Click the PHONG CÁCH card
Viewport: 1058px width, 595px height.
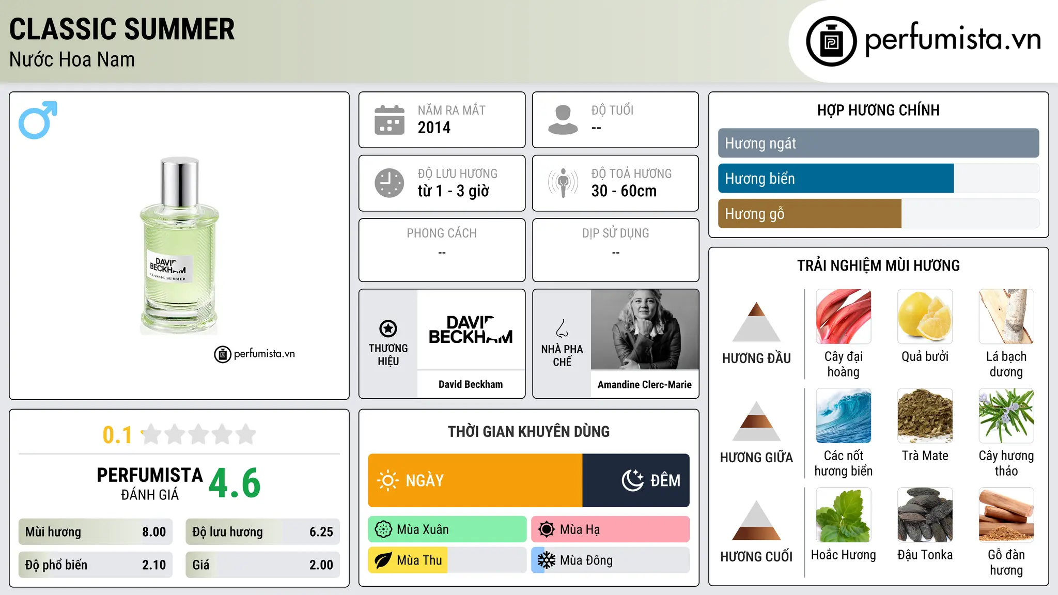pyautogui.click(x=442, y=250)
